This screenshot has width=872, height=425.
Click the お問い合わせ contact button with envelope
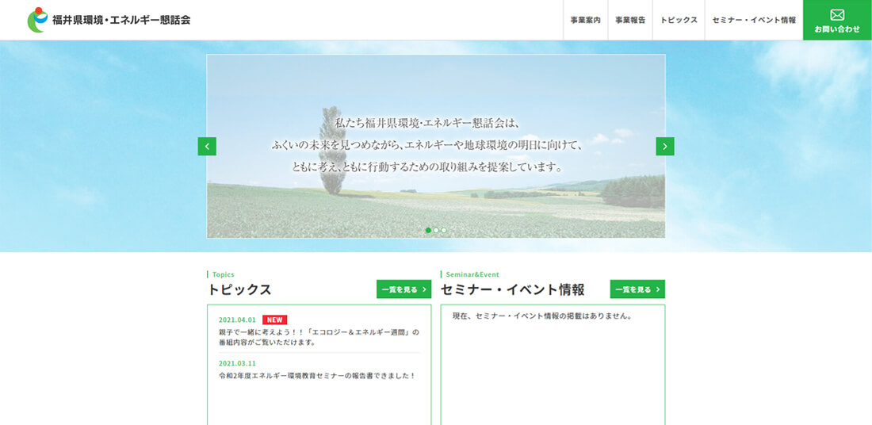(x=838, y=20)
